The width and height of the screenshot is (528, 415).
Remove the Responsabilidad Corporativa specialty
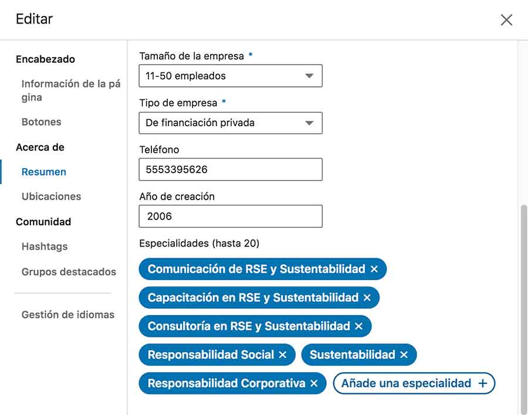pyautogui.click(x=314, y=383)
